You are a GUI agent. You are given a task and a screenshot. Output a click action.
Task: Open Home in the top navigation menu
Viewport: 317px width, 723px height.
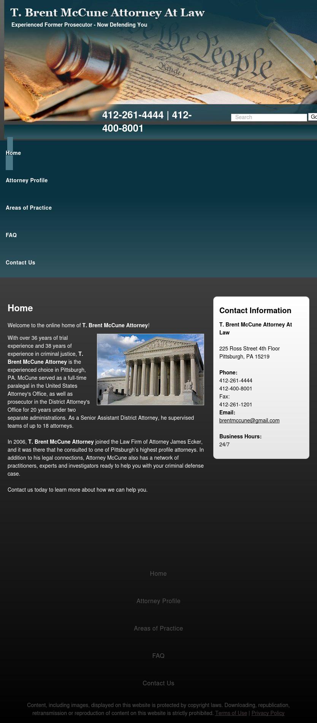13,153
